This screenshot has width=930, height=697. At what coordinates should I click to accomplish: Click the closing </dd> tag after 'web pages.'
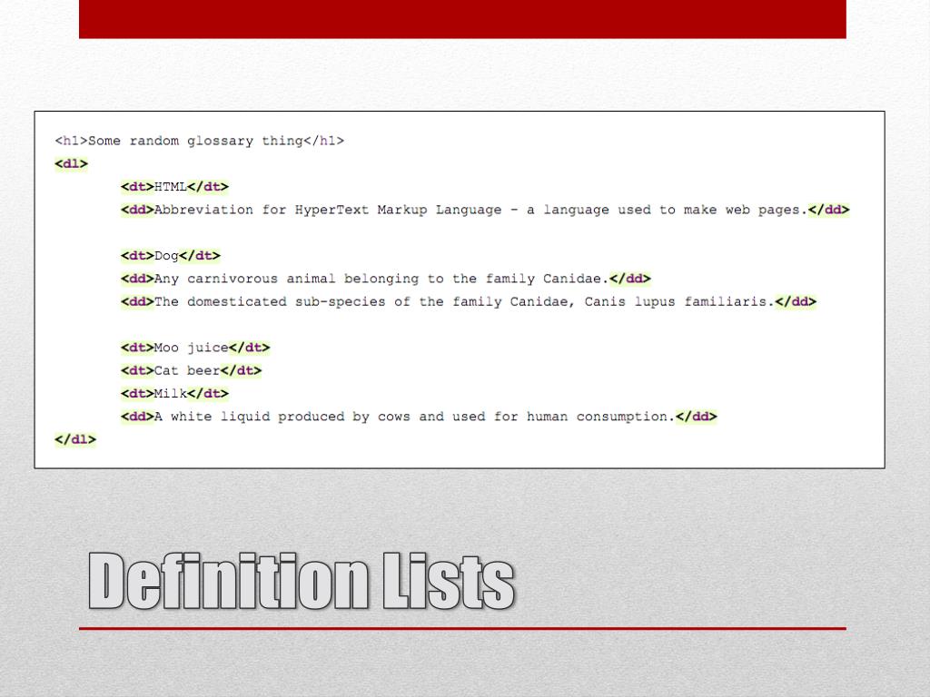coord(828,210)
